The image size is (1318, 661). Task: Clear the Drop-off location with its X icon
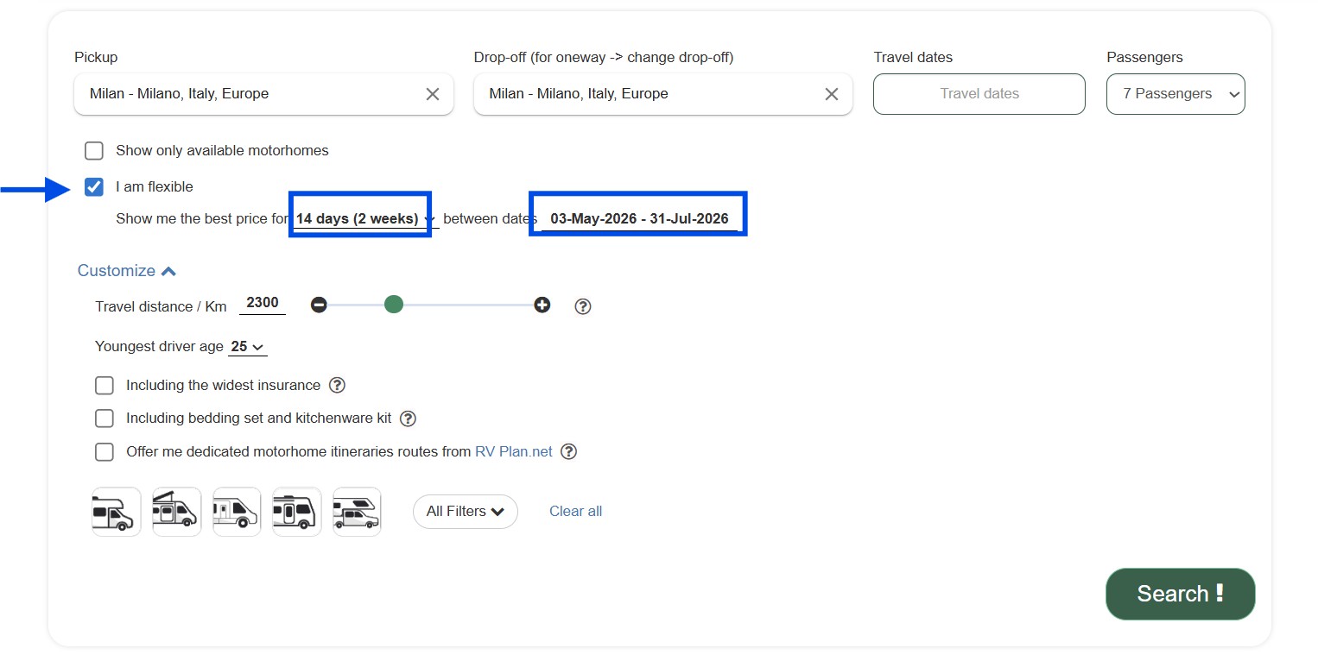[x=832, y=94]
